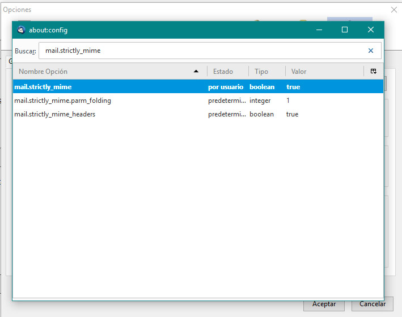This screenshot has height=317, width=402.
Task: Click into the Buscar search field
Action: (201, 51)
